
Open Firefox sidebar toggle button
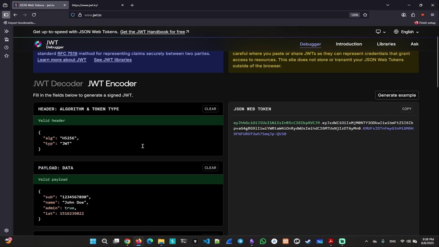tap(6, 15)
